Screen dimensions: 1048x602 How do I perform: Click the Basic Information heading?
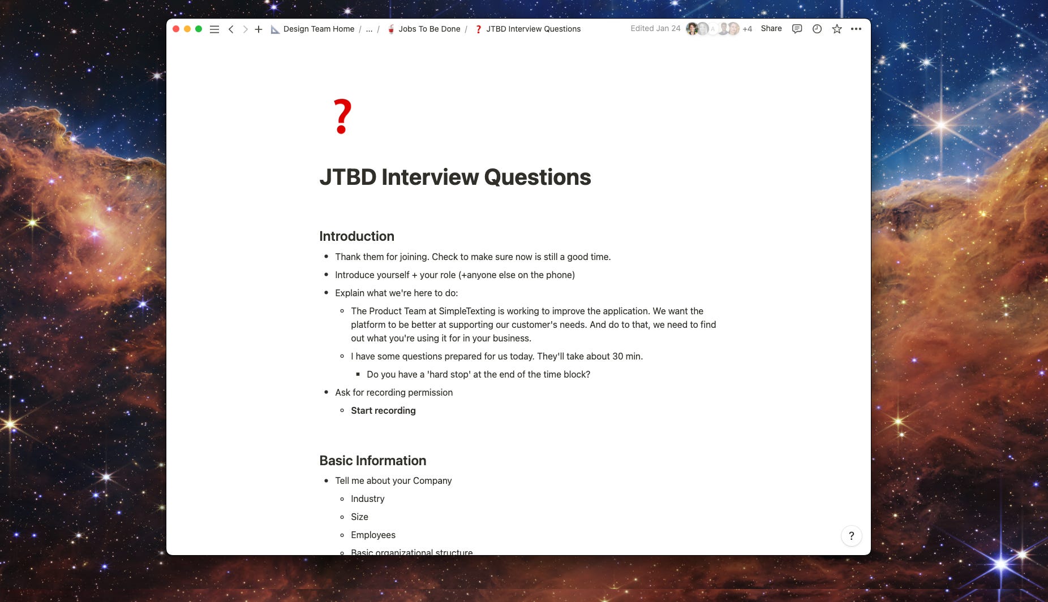[372, 461]
